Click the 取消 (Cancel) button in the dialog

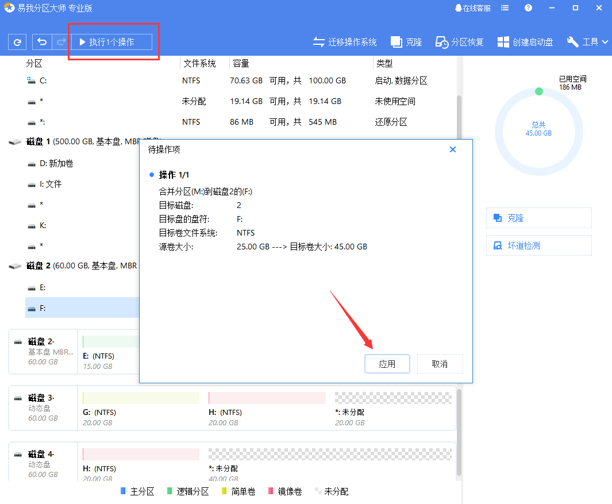pyautogui.click(x=440, y=363)
